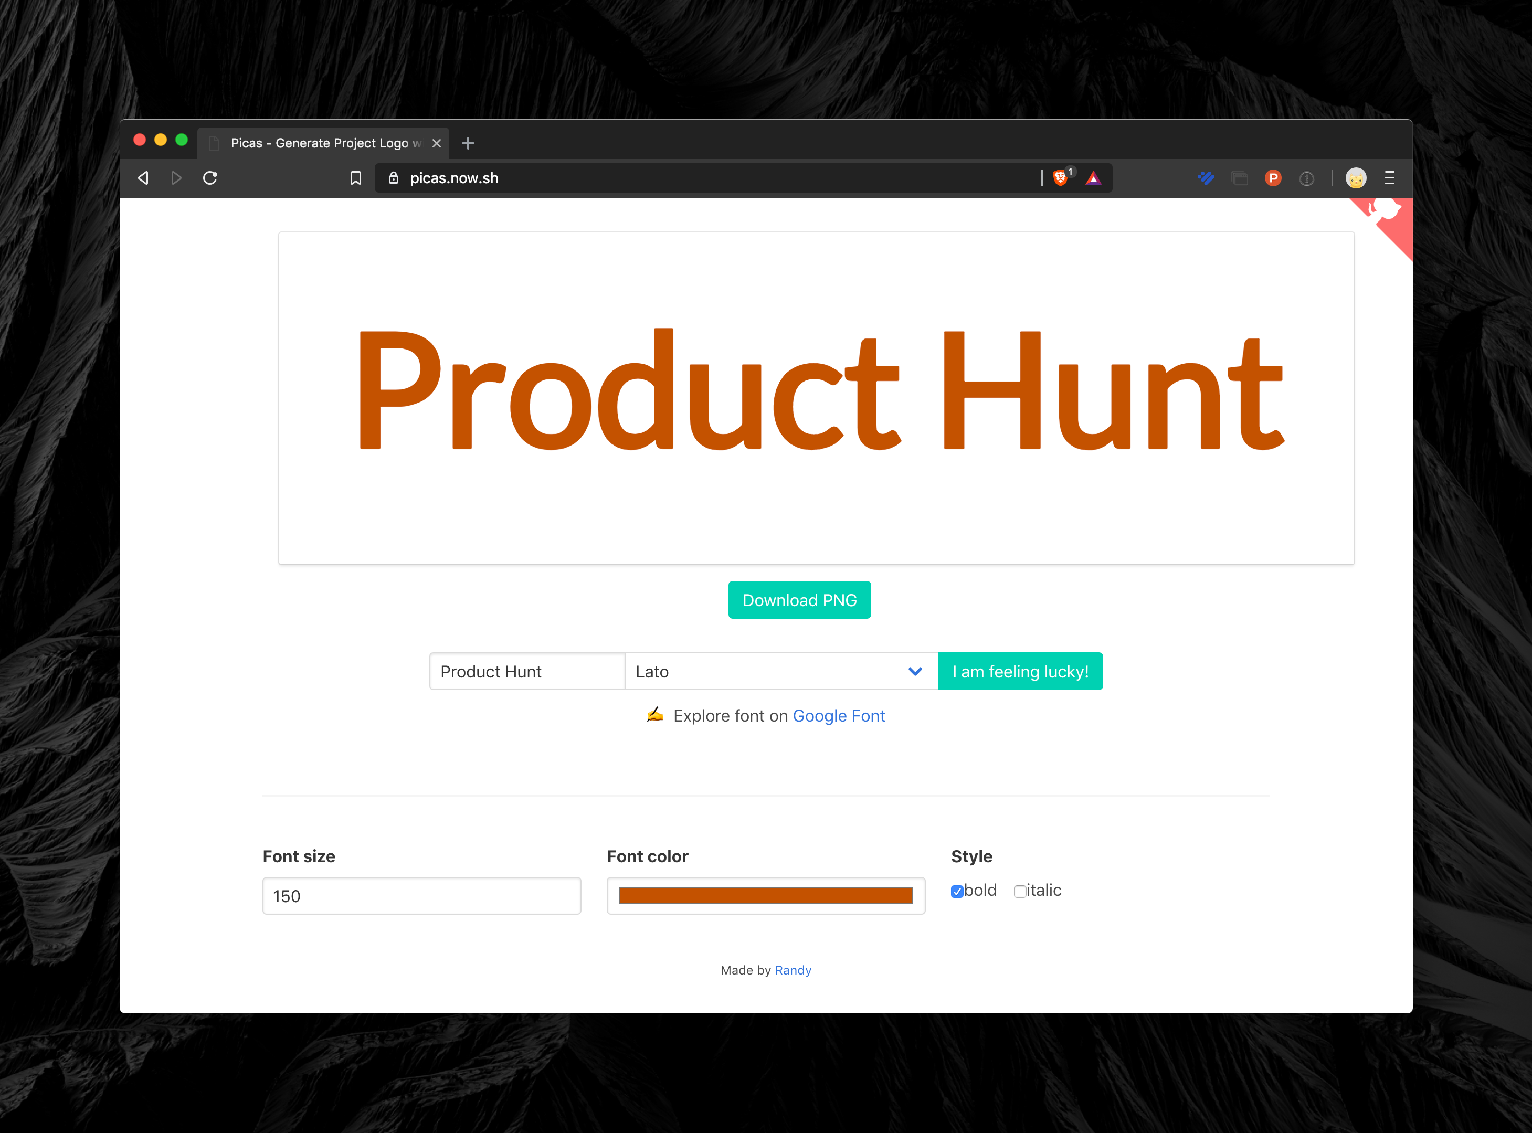Click the Download PNG button
The width and height of the screenshot is (1532, 1133).
tap(800, 600)
